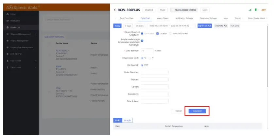Viewport: 274px width, 136px height.
Task: Open the Parameter Settings tab
Action: [x=208, y=18]
